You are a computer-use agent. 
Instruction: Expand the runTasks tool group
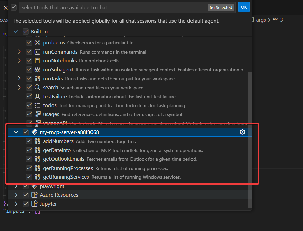[19, 79]
